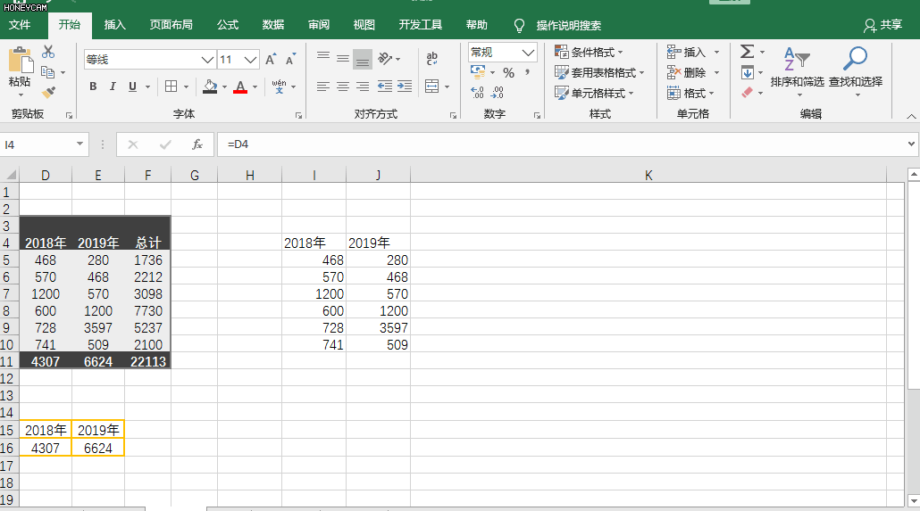The height and width of the screenshot is (511, 920).
Task: Click the Increase Indent icon
Action: tap(405, 87)
